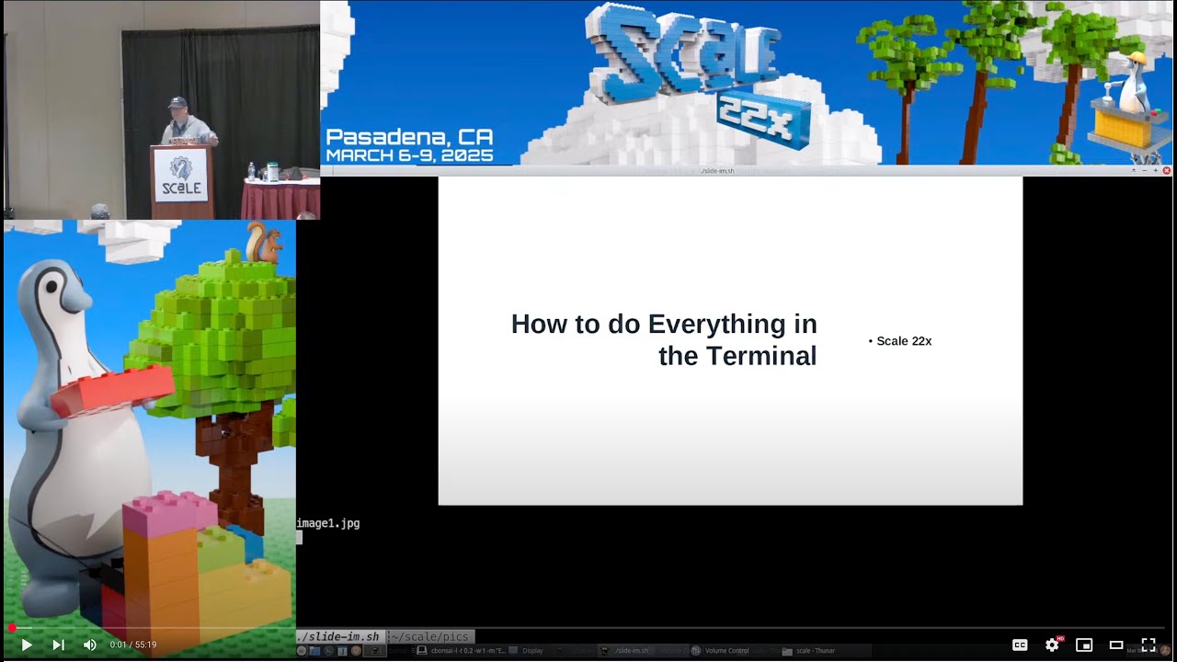
Task: Enable theater mode
Action: (1116, 645)
